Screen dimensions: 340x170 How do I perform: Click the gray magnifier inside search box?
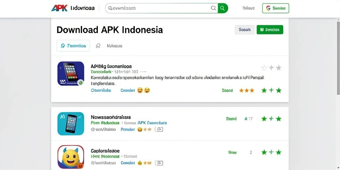(213, 8)
